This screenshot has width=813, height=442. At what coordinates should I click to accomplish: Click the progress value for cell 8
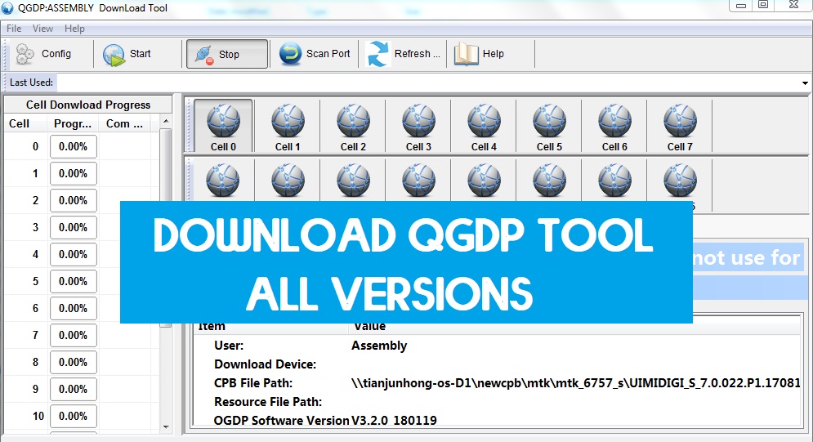click(73, 362)
